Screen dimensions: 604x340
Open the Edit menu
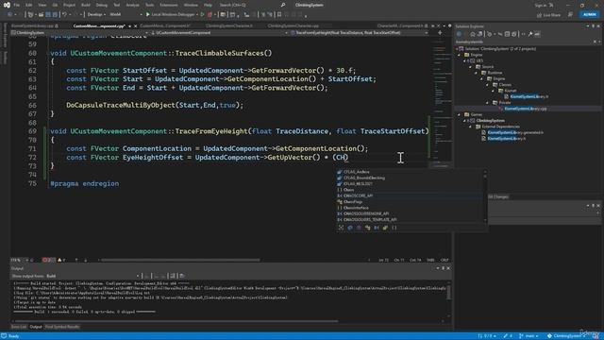(x=29, y=5)
